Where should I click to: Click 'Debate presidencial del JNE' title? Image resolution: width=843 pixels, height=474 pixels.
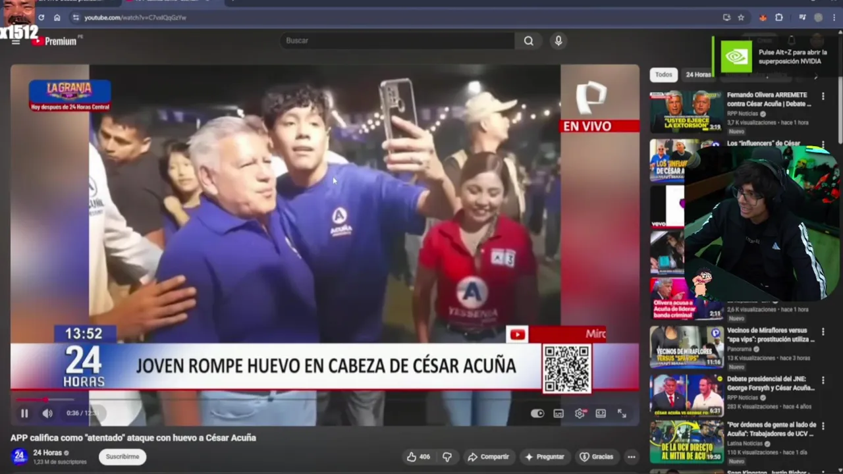pyautogui.click(x=771, y=383)
